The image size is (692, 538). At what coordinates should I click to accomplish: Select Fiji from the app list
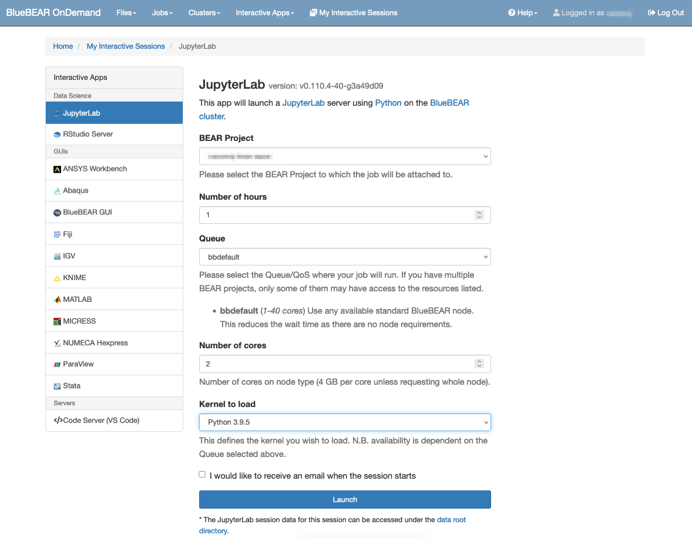point(115,234)
